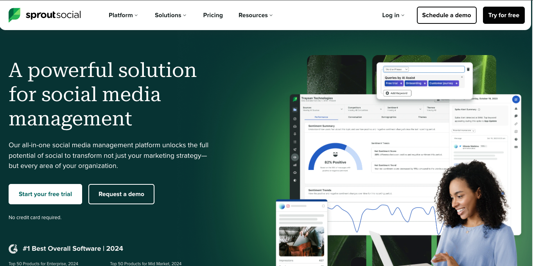Dismiss the Queries by AI Assist panel
Screen dimensions: 533x266
461,77
